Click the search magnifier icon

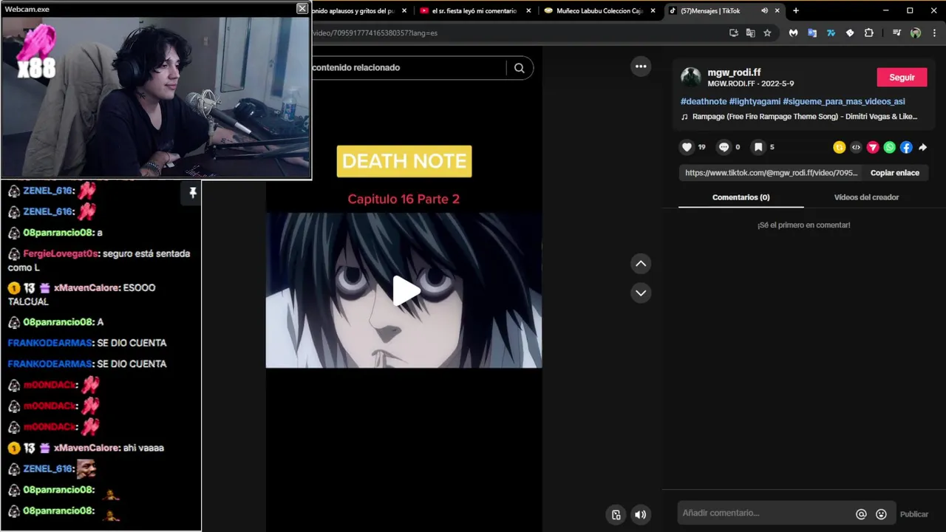520,68
